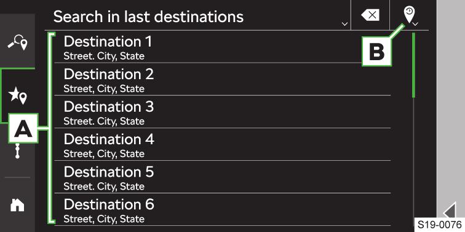Click Destination 6 address subtitle text

pos(104,219)
